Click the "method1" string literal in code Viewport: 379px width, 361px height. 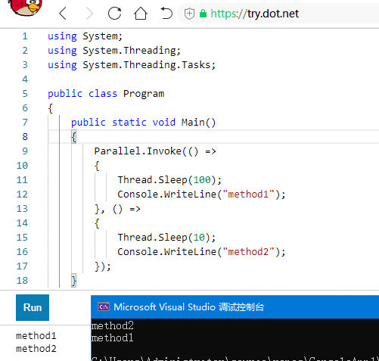248,195
